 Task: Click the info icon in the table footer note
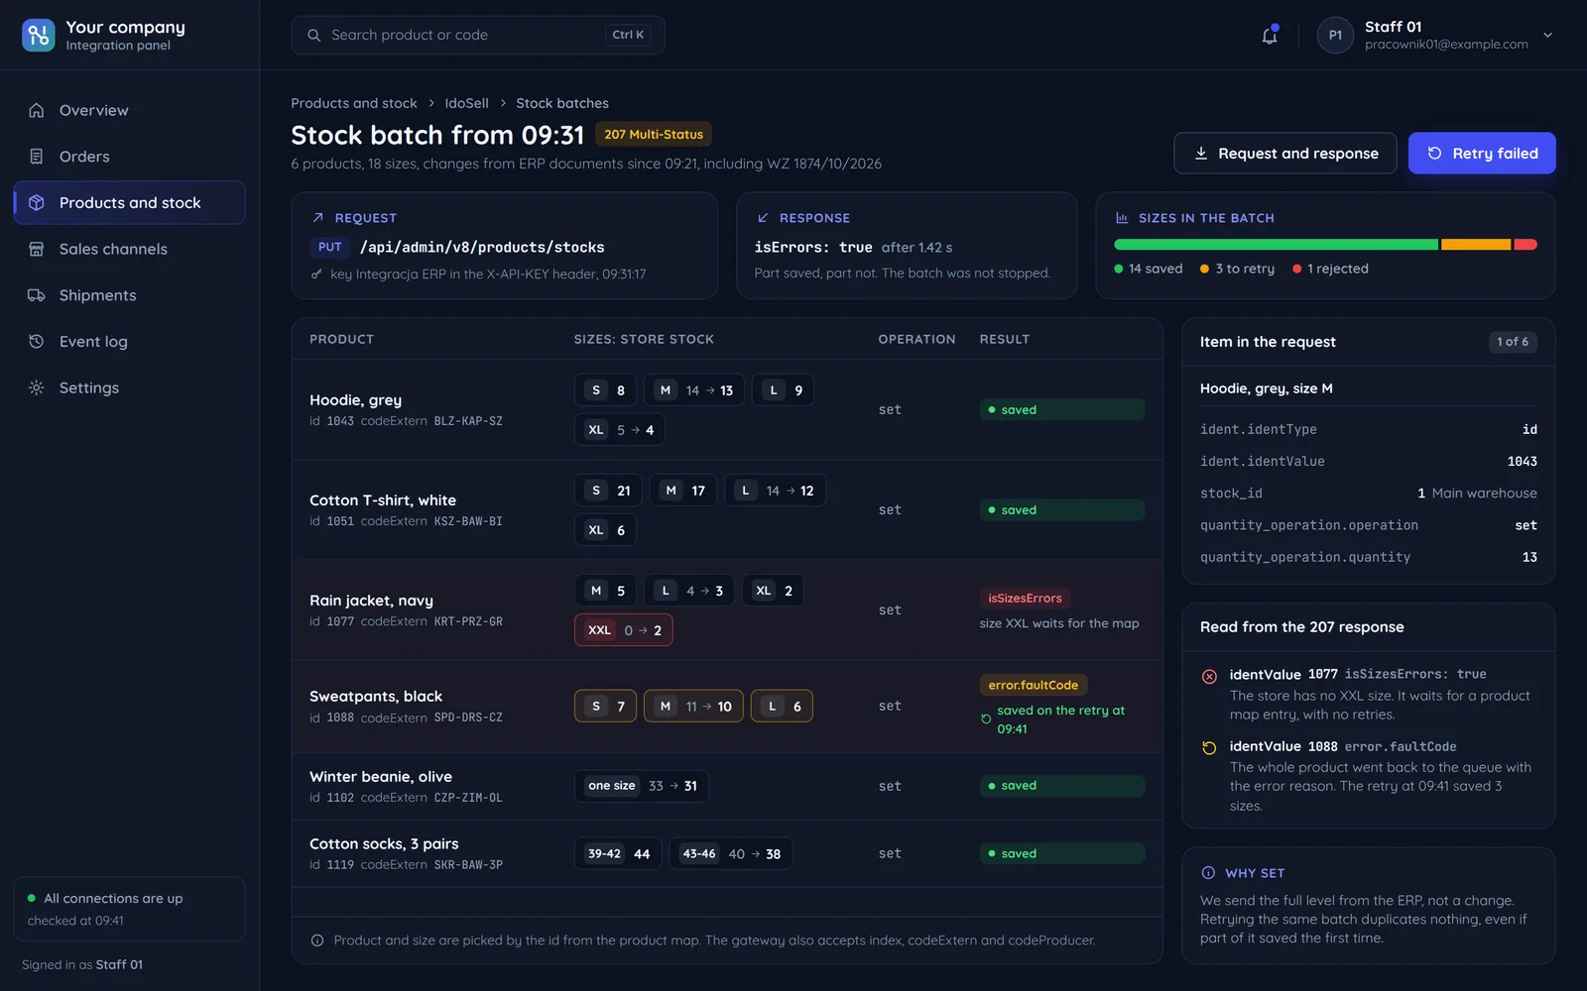click(317, 940)
